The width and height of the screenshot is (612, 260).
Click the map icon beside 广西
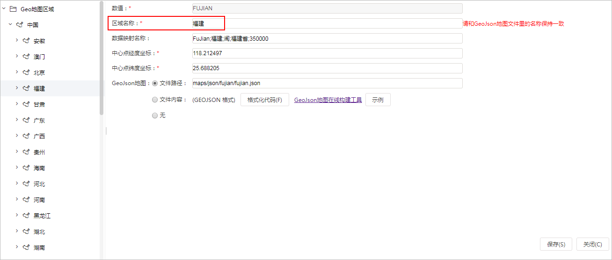click(26, 136)
